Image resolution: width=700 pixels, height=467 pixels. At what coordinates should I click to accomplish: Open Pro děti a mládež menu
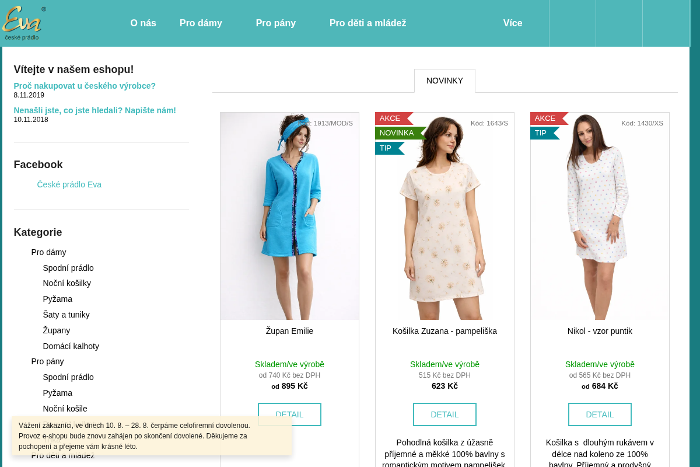point(367,23)
